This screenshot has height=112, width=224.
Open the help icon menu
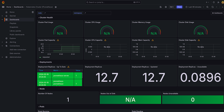pyautogui.click(x=214, y=2)
